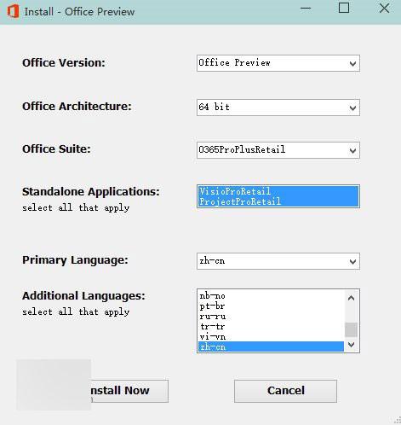Click the Cancel button
The width and height of the screenshot is (401, 425).
(285, 391)
